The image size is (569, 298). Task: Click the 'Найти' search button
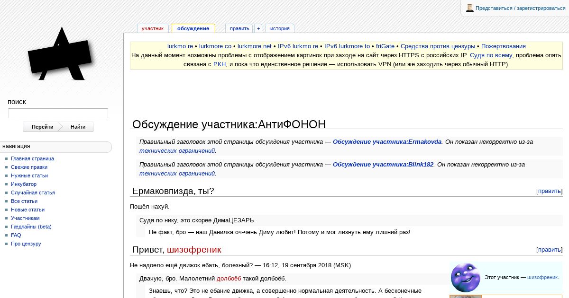click(x=78, y=127)
